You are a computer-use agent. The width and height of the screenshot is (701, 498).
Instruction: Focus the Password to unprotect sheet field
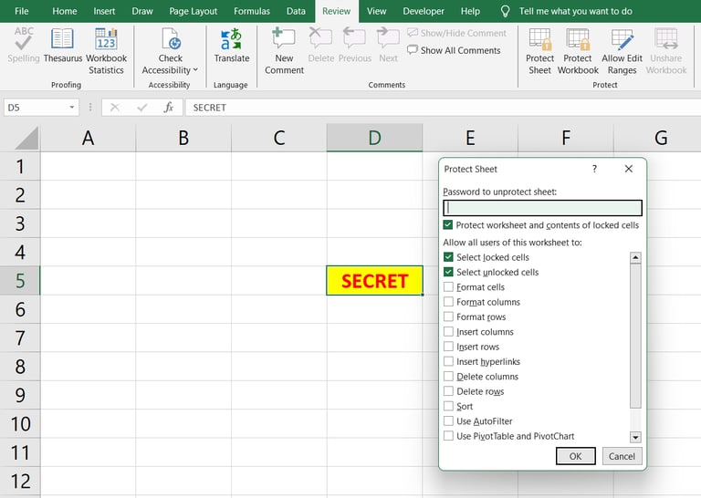click(x=542, y=208)
